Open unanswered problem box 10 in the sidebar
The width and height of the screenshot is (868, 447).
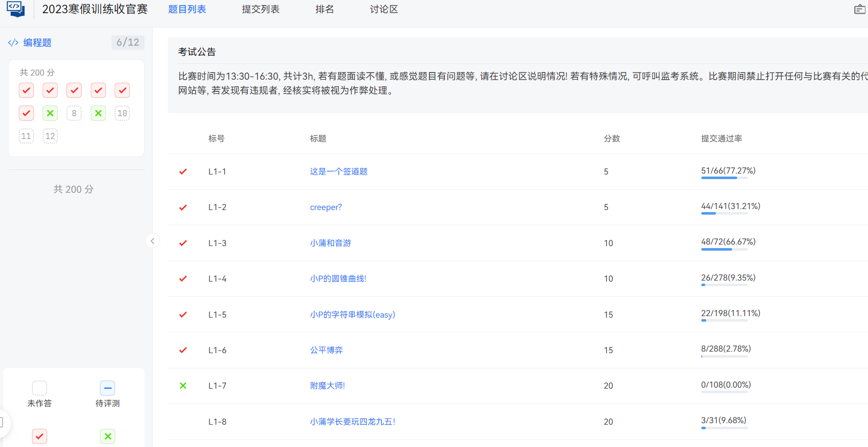[x=122, y=113]
